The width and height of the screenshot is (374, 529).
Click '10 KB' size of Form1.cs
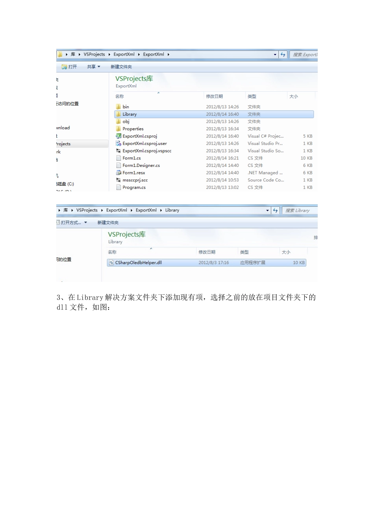[x=307, y=158]
